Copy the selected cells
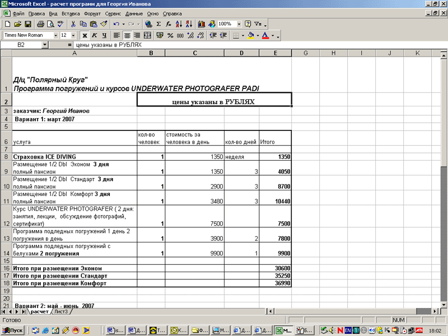Image resolution: width=448 pixels, height=336 pixels. point(83,24)
